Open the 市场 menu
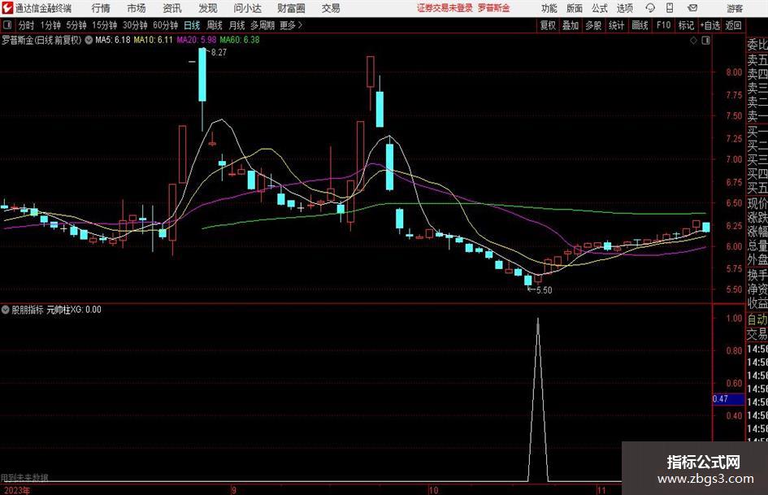The image size is (768, 495). click(137, 8)
